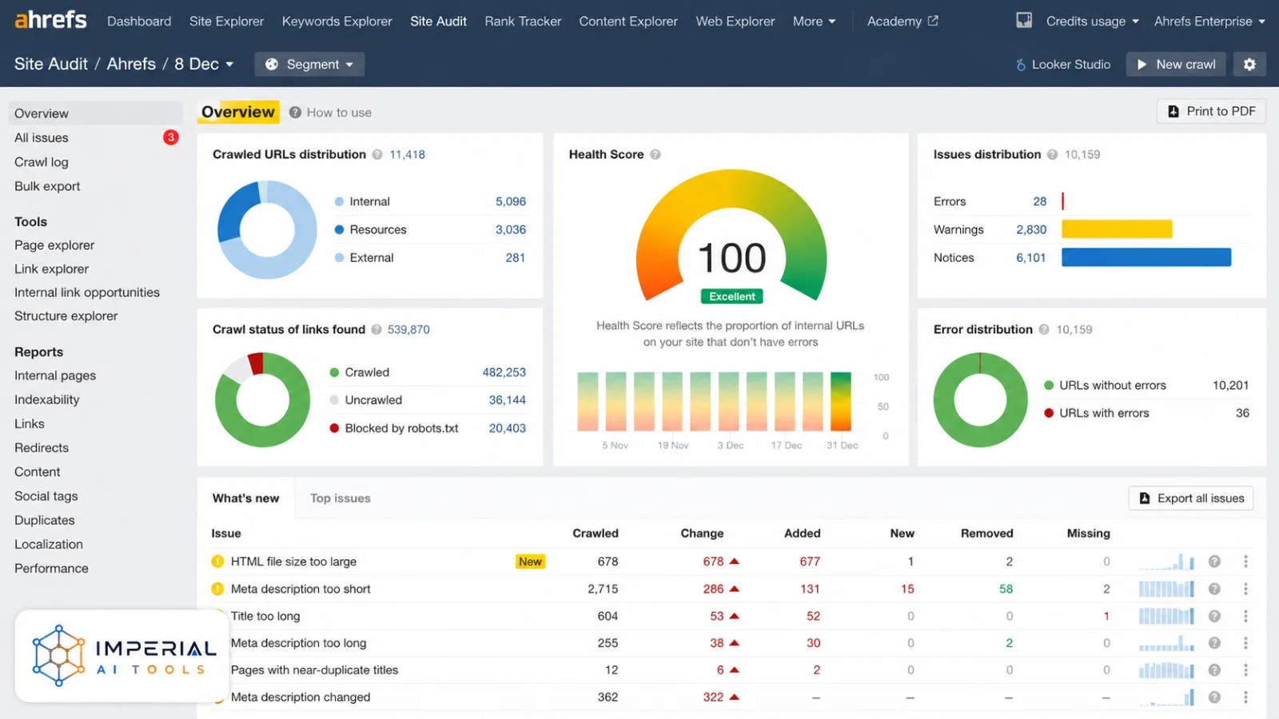Click the 482,253 Crawled links count
The width and height of the screenshot is (1279, 719).
coord(504,372)
